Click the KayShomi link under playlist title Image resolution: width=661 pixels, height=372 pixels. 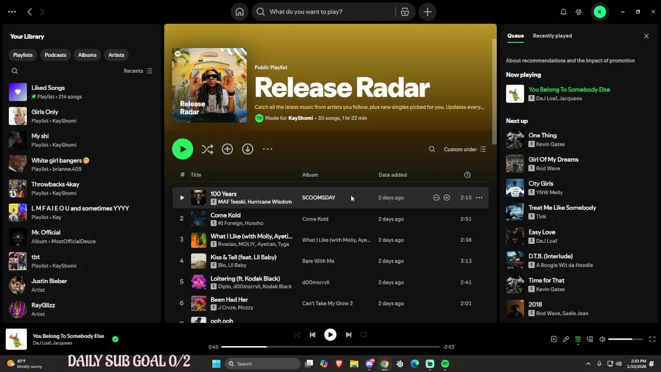coord(301,118)
